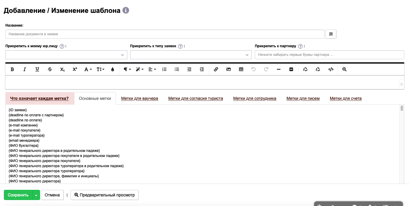This screenshot has height=206, width=409.
Task: Click the '{ФИО бухгалтера}' tag
Action: point(24,146)
